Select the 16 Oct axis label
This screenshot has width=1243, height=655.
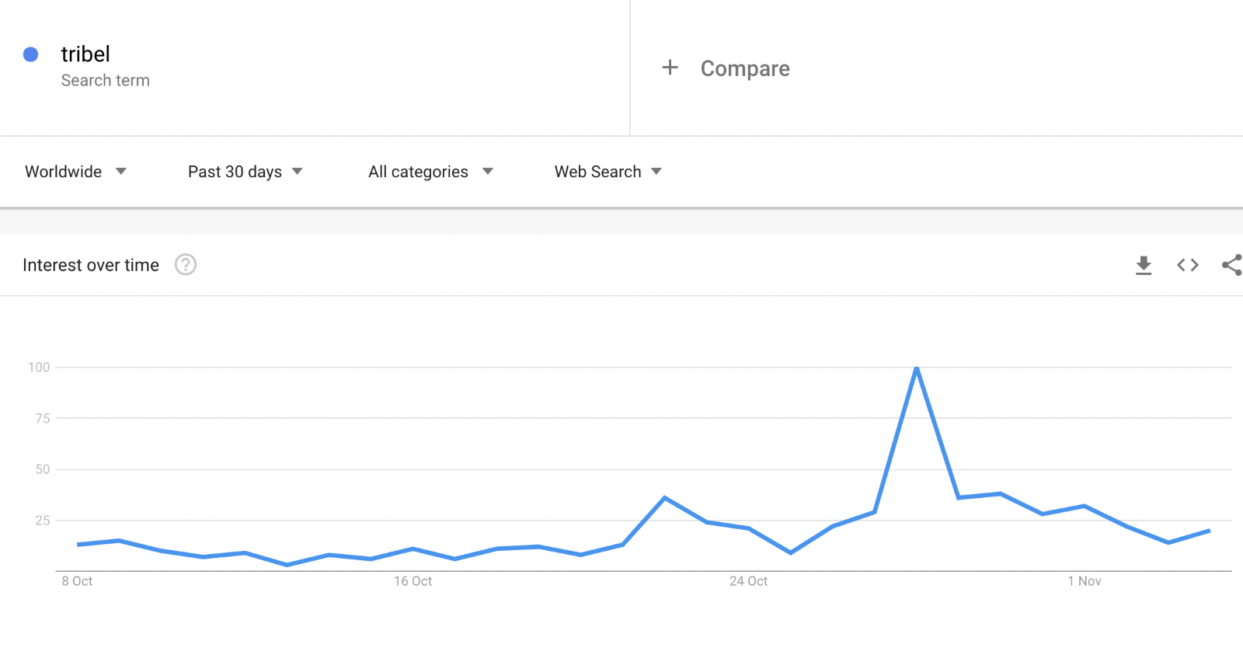[413, 581]
